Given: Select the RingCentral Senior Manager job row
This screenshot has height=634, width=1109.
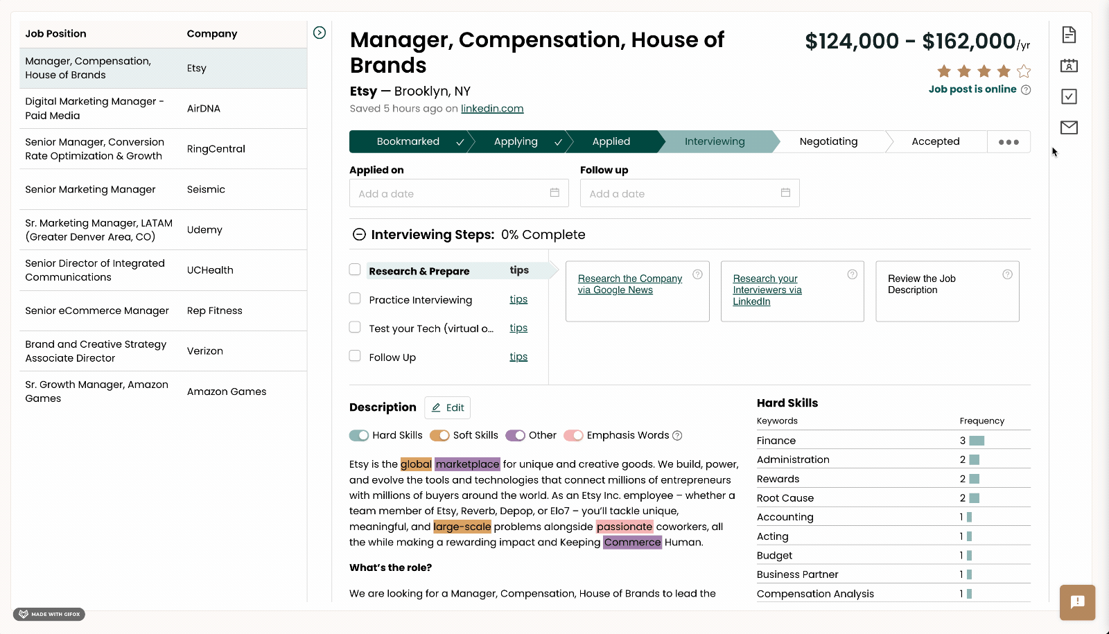Looking at the screenshot, I should [x=163, y=149].
